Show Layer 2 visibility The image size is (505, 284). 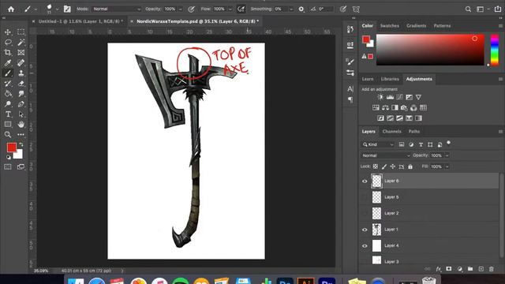365,213
